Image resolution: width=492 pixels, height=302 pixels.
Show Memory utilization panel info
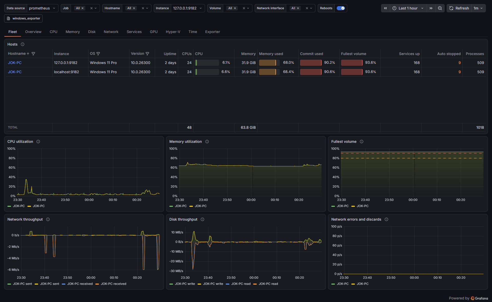207,142
